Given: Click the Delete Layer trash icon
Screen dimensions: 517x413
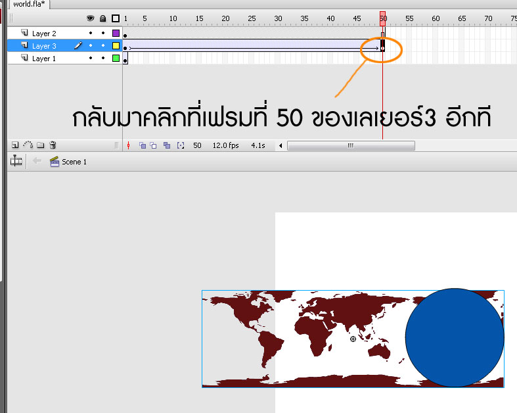Looking at the screenshot, I should click(x=53, y=145).
